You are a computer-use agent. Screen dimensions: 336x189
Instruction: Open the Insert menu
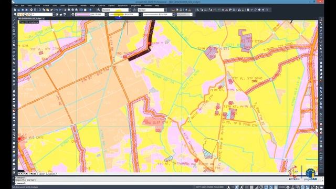[37, 6]
